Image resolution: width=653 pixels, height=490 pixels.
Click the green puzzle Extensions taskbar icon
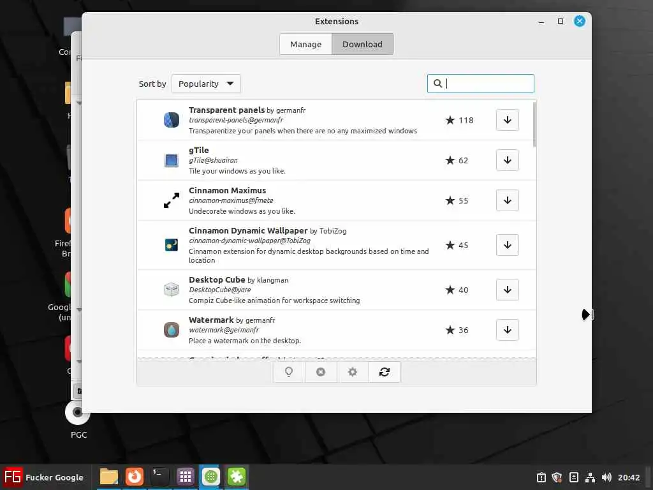coord(237,477)
